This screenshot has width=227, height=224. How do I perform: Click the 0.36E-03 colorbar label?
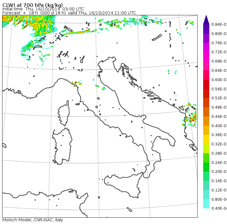pyautogui.click(x=219, y=135)
